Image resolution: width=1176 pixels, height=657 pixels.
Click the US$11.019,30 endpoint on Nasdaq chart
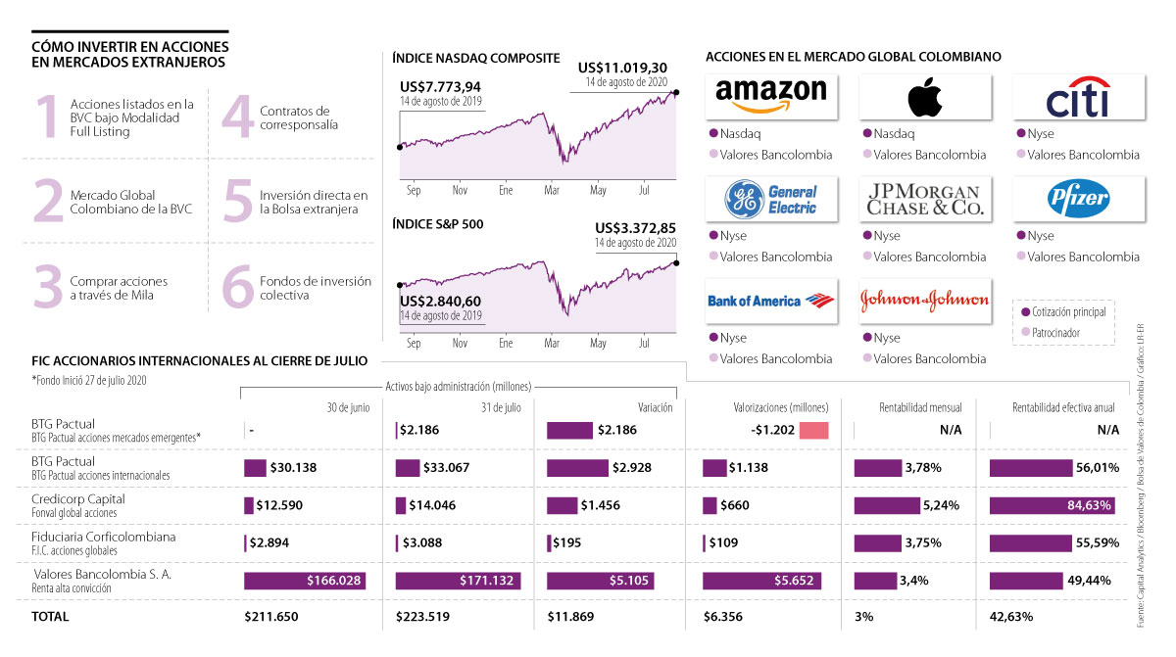pos(677,92)
